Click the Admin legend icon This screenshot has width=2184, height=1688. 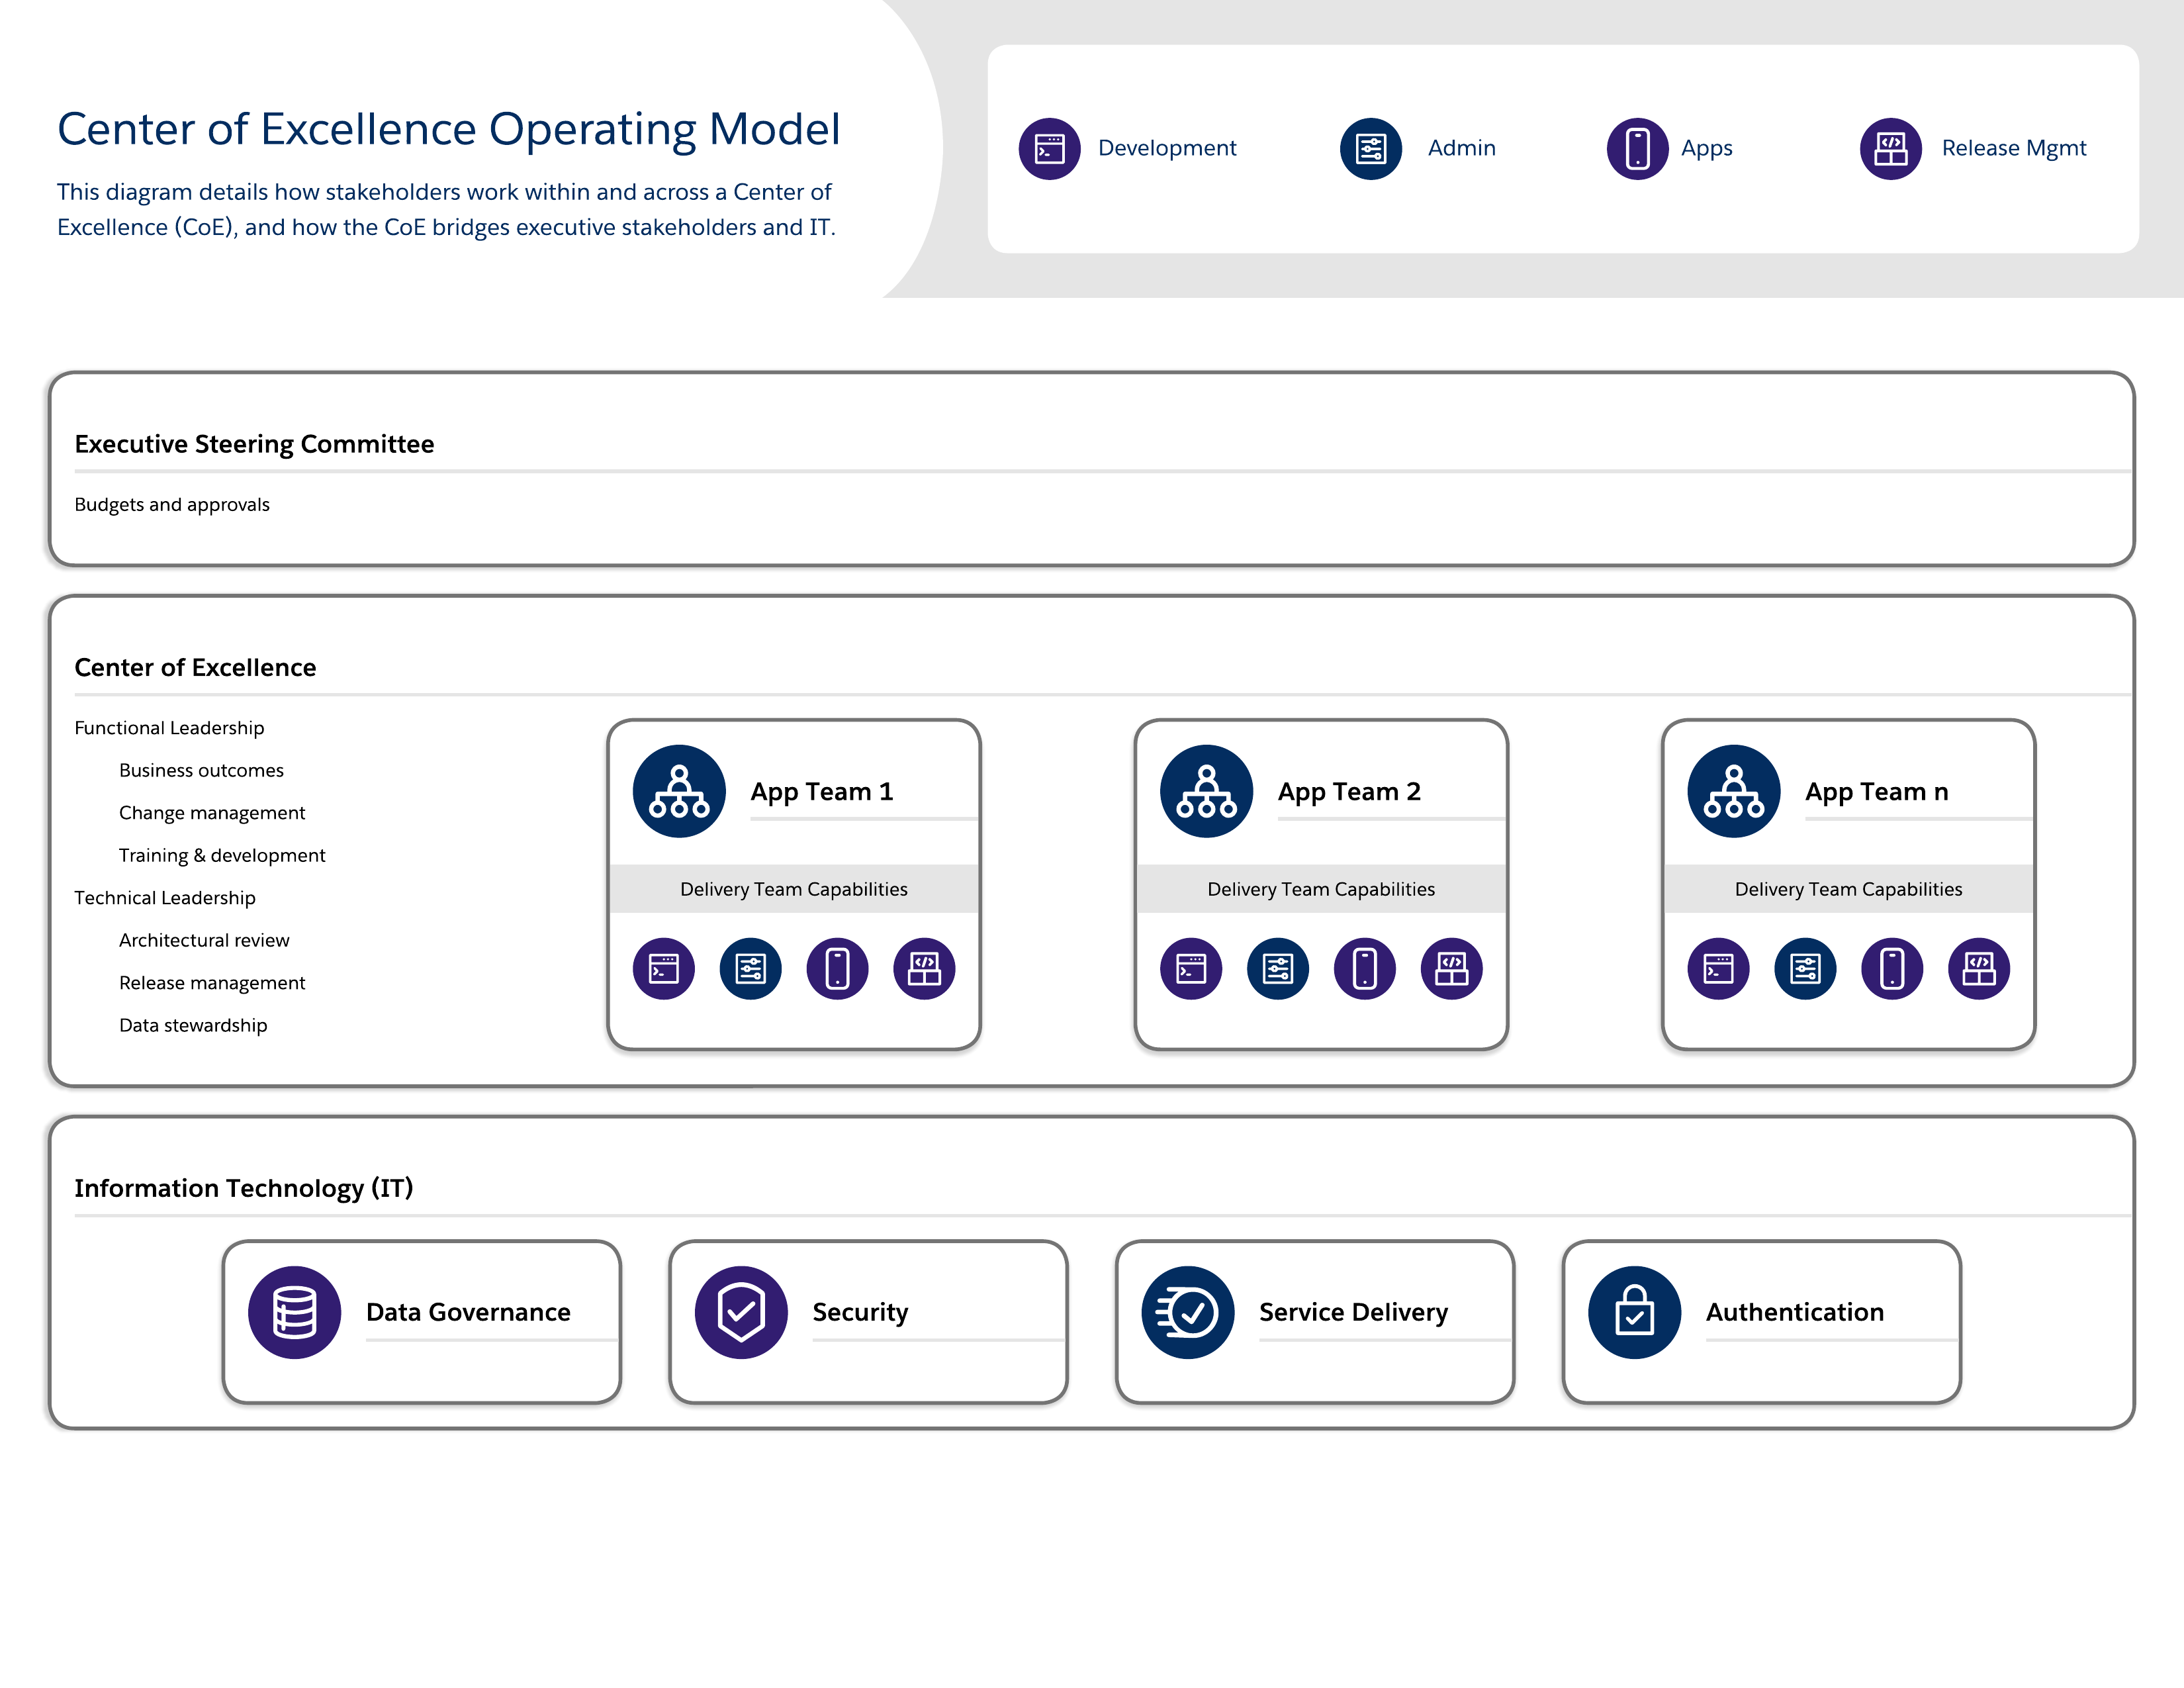[x=1370, y=149]
